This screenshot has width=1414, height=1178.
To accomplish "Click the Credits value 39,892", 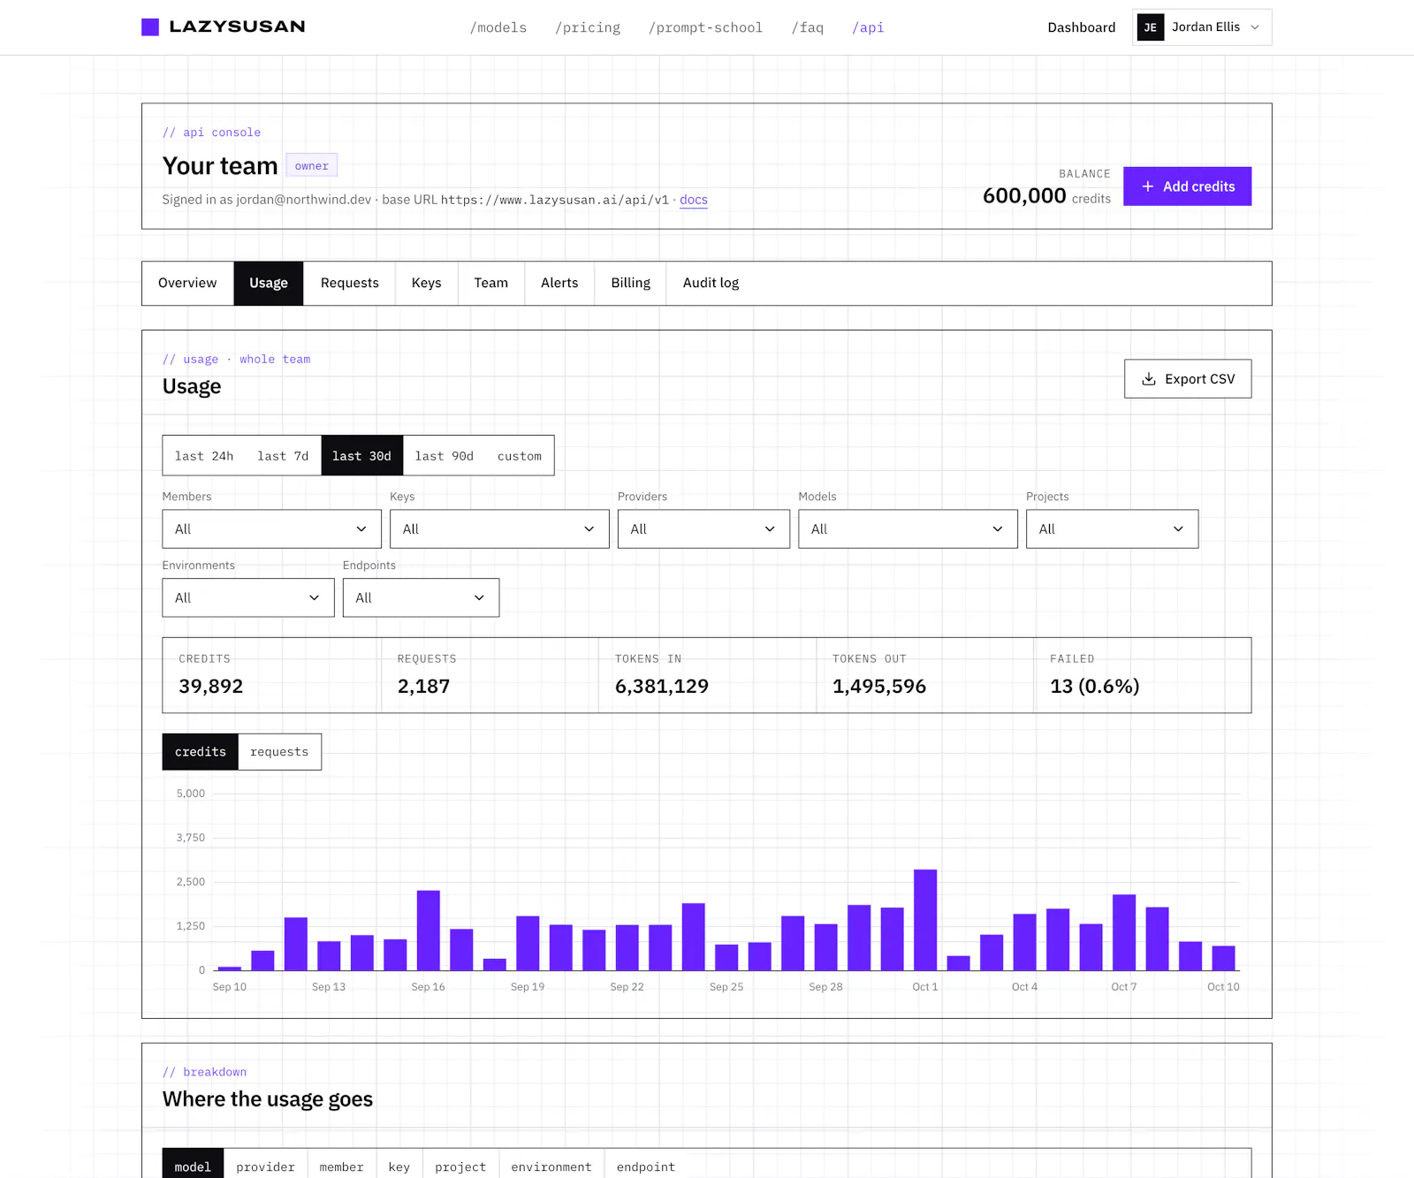I will pyautogui.click(x=211, y=687).
